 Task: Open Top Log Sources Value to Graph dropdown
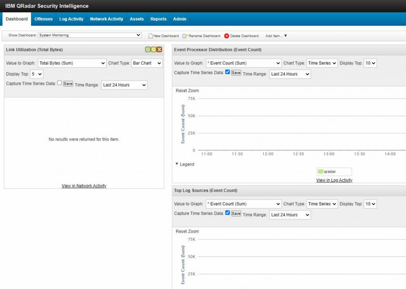pyautogui.click(x=243, y=204)
